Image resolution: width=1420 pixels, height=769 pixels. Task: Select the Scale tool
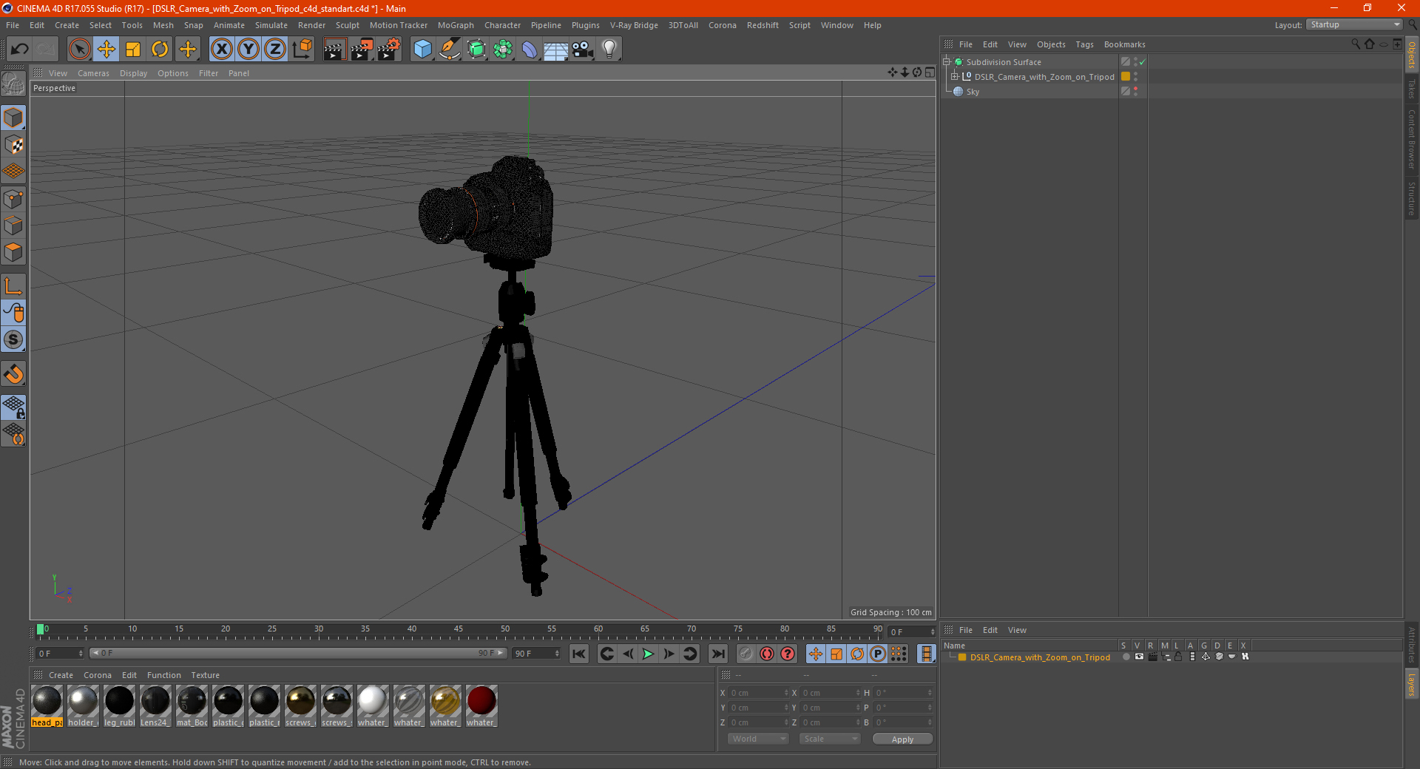coord(133,50)
